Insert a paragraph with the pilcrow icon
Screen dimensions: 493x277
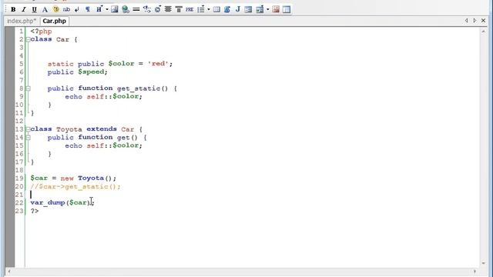tap(88, 9)
